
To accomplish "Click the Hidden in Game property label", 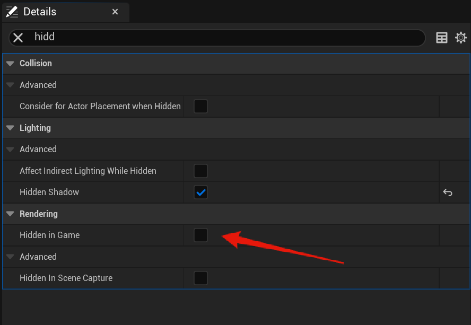I will coord(49,235).
